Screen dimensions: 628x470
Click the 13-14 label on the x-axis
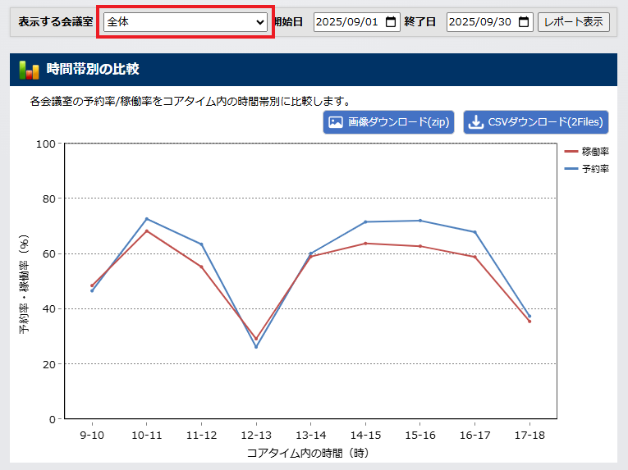(x=310, y=434)
